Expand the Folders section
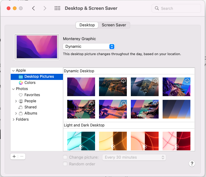Viewport: 206px width, 177px height. [13, 119]
